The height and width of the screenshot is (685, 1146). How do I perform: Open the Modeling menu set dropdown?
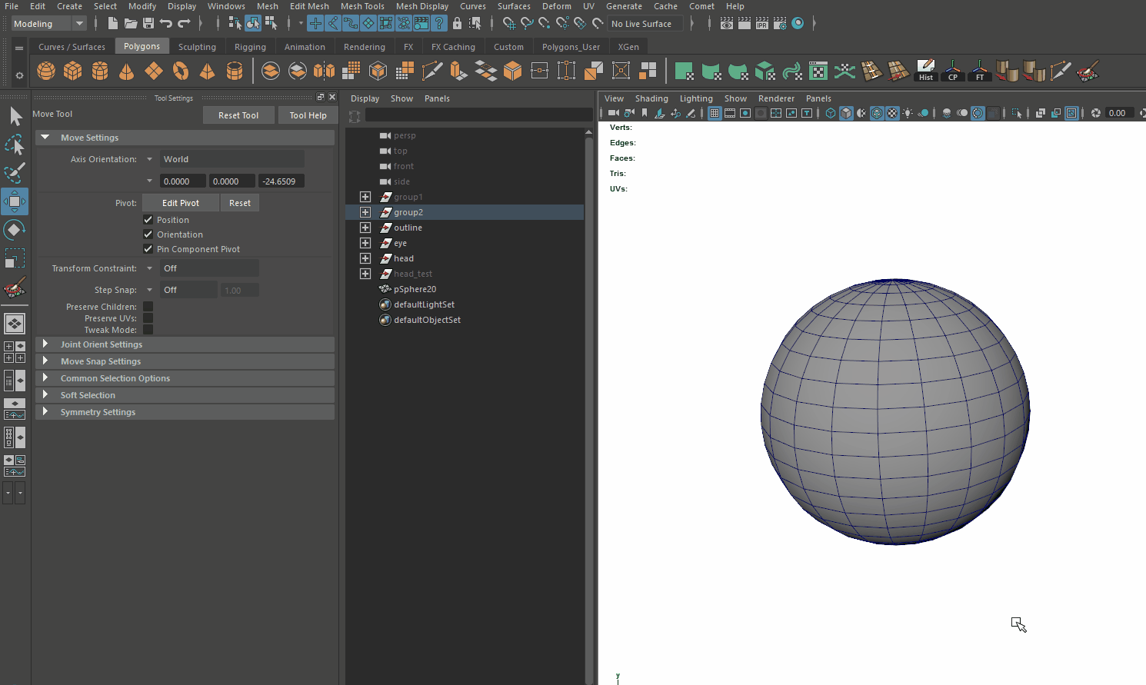48,24
